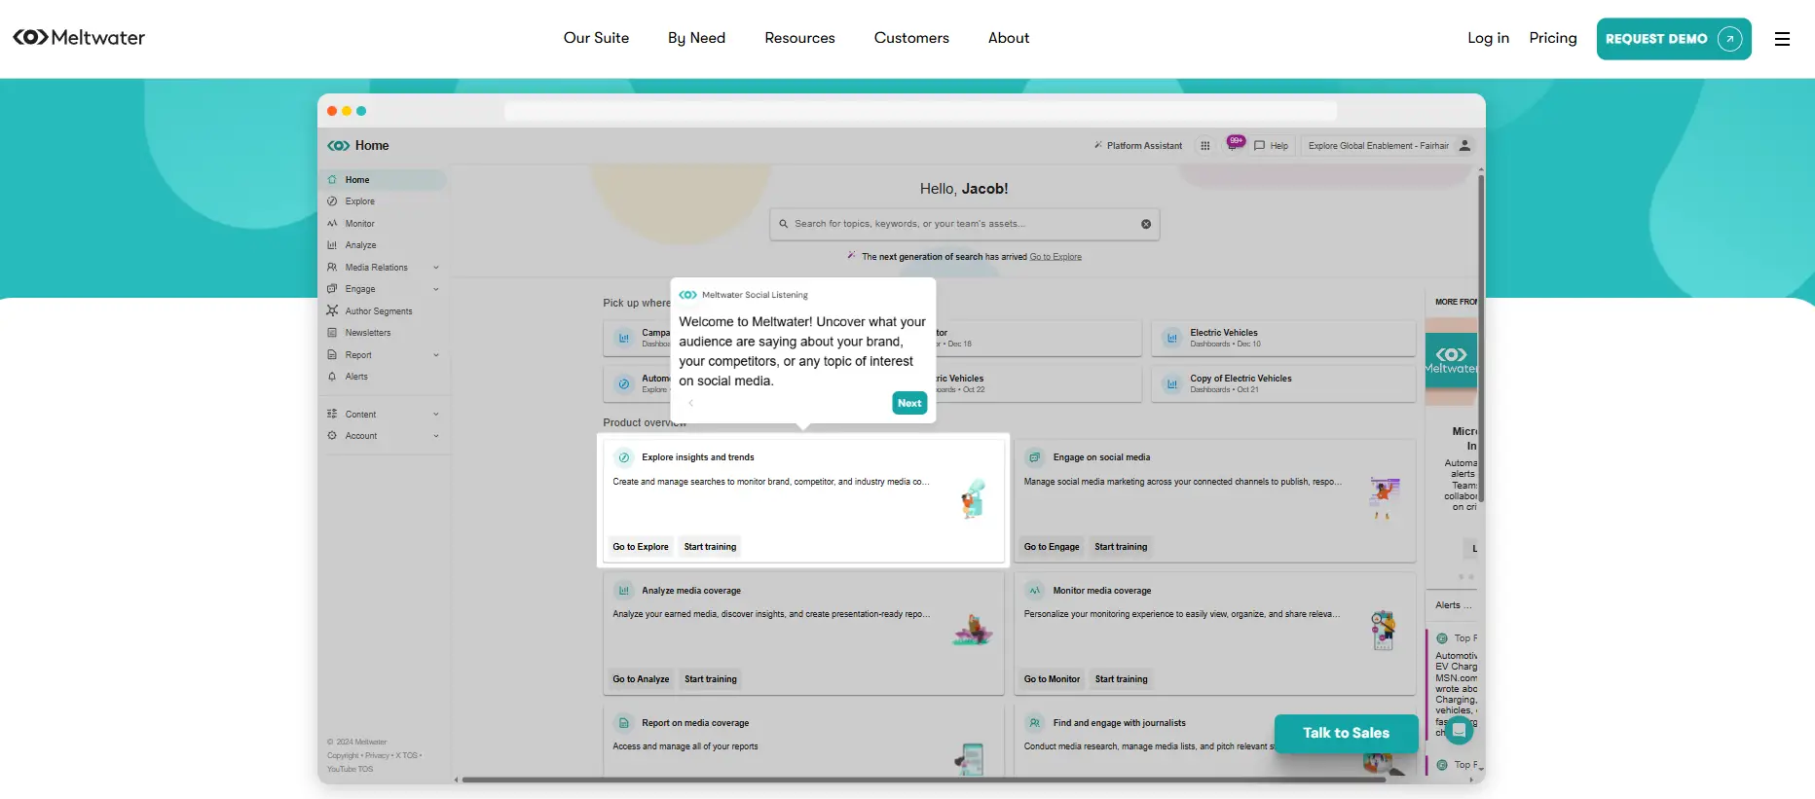Click the Go to Explore button
Image resolution: width=1815 pixels, height=799 pixels.
641,547
